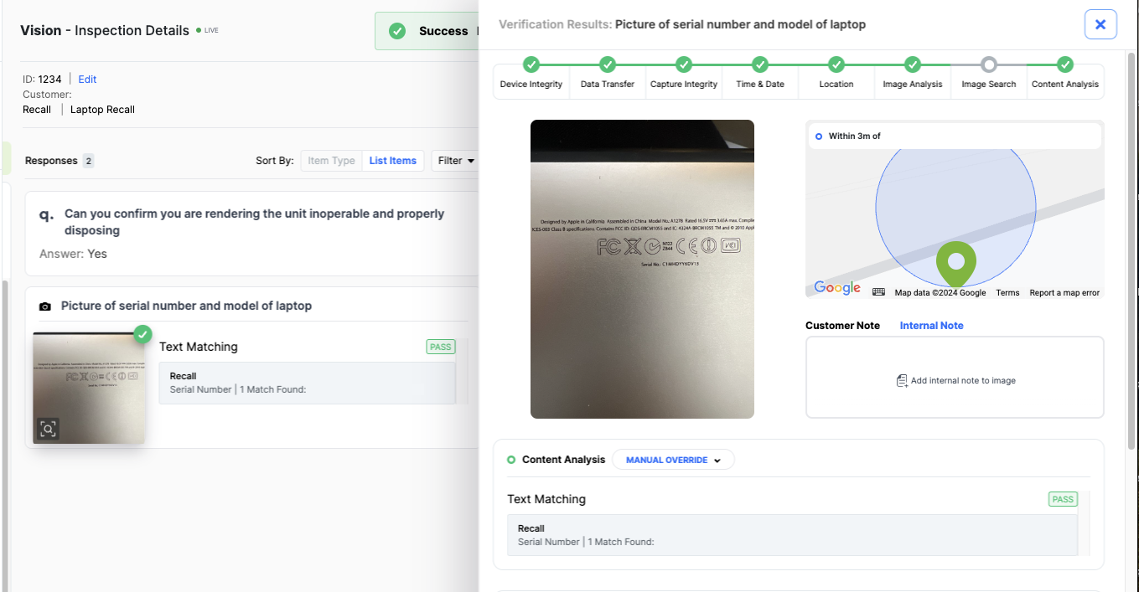1139x592 pixels.
Task: Sort responses by Item Type
Action: 331,161
